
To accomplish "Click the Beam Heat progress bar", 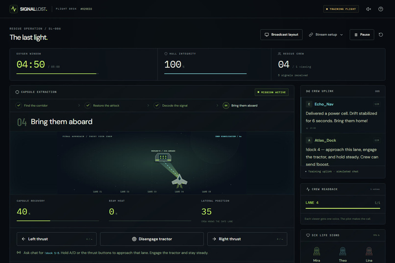I will 150,221.
